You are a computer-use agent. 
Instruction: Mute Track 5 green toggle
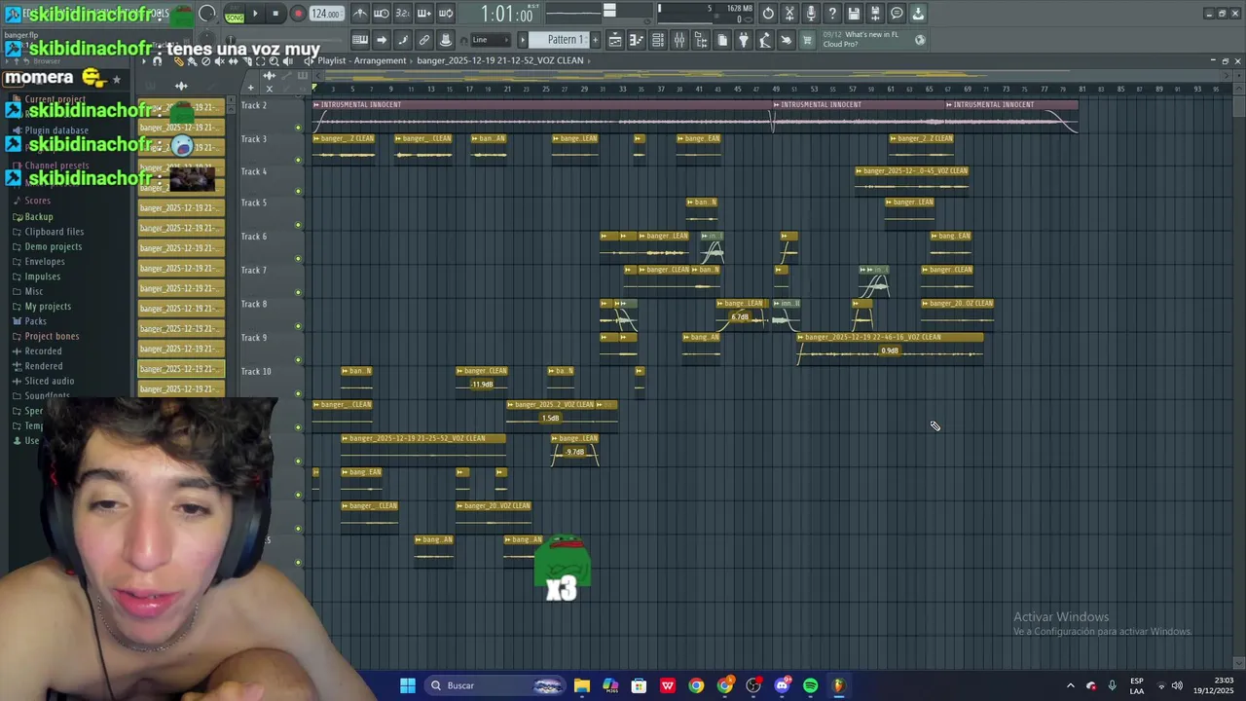pyautogui.click(x=299, y=225)
